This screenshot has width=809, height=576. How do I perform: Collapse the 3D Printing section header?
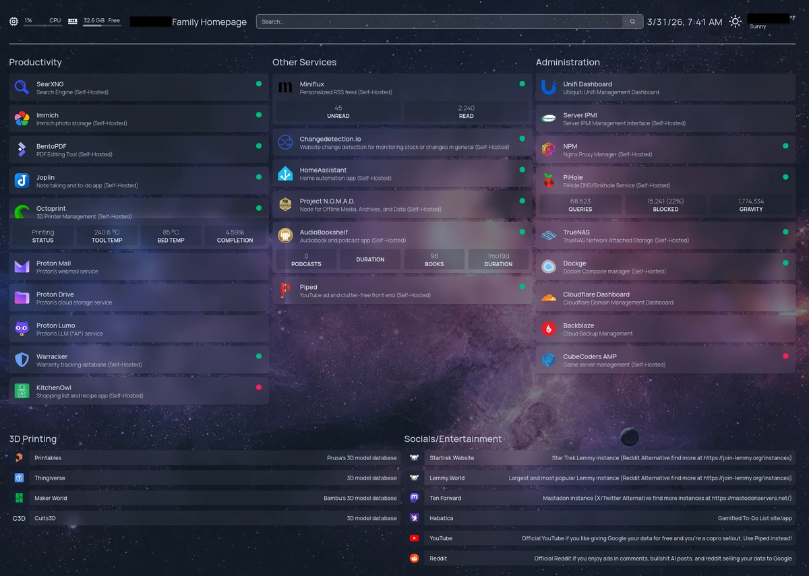(x=32, y=439)
